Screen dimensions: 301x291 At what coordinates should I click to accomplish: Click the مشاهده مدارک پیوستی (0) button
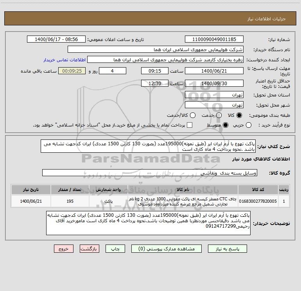pos(167,249)
